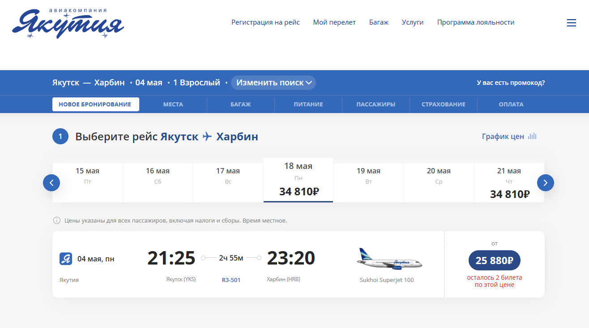Screen dimensions: 589x328
Task: Click the Yakutia carrier icon on flight card
Action: pyautogui.click(x=66, y=259)
